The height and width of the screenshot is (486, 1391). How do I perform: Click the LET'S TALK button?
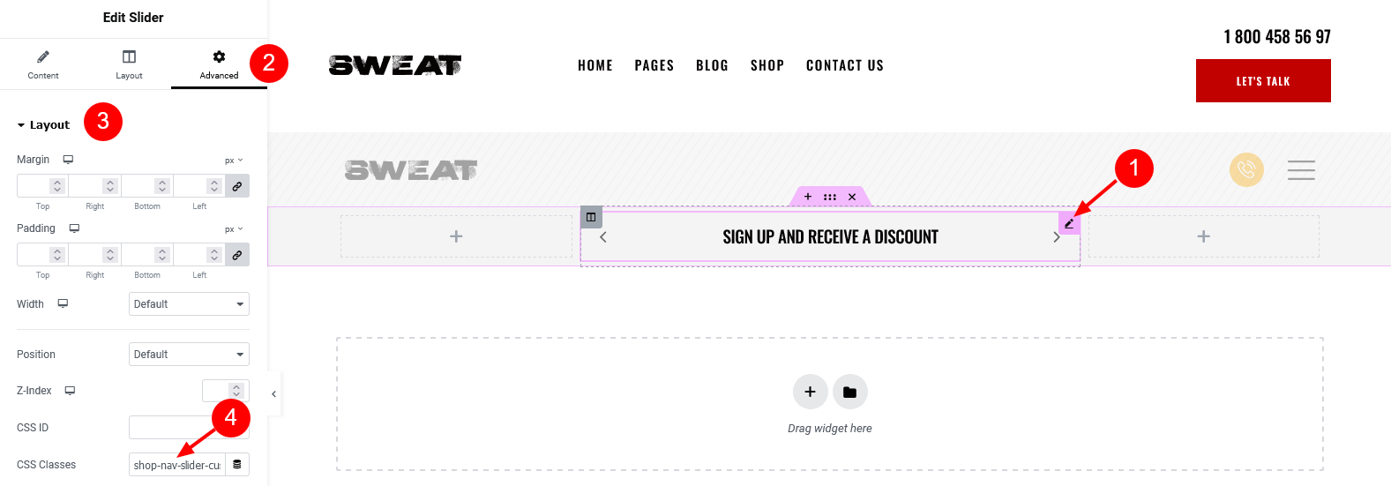tap(1263, 81)
